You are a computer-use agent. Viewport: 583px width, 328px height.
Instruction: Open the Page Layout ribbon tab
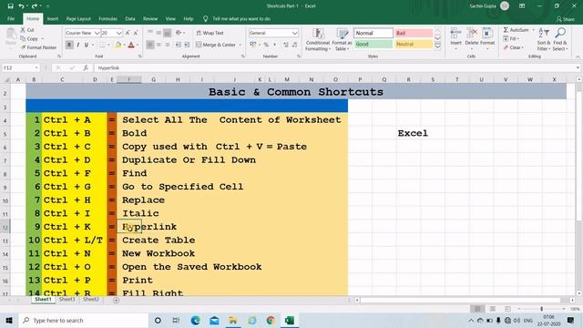[78, 18]
